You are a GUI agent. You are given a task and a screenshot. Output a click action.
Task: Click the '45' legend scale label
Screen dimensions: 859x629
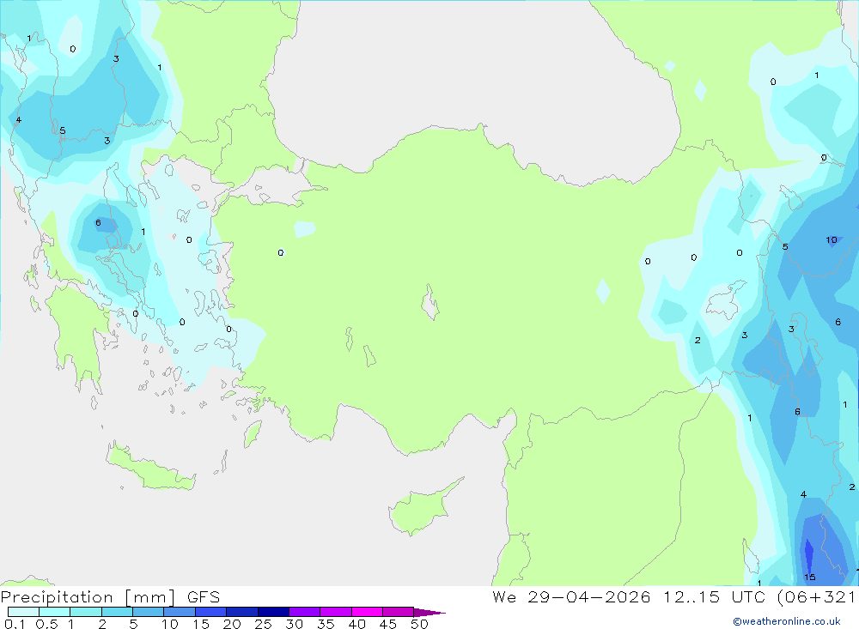pos(388,624)
